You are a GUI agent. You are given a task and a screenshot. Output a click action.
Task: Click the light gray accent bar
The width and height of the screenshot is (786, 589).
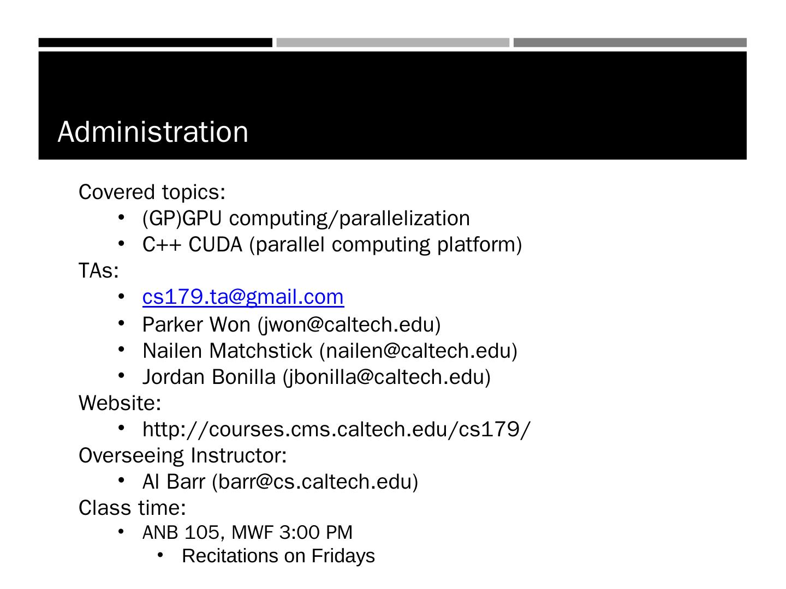(392, 43)
